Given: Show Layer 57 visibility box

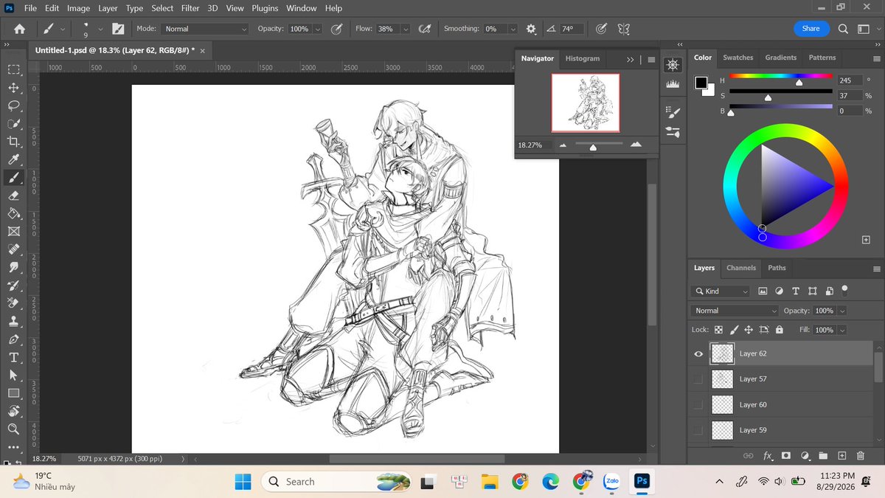Looking at the screenshot, I should (698, 379).
